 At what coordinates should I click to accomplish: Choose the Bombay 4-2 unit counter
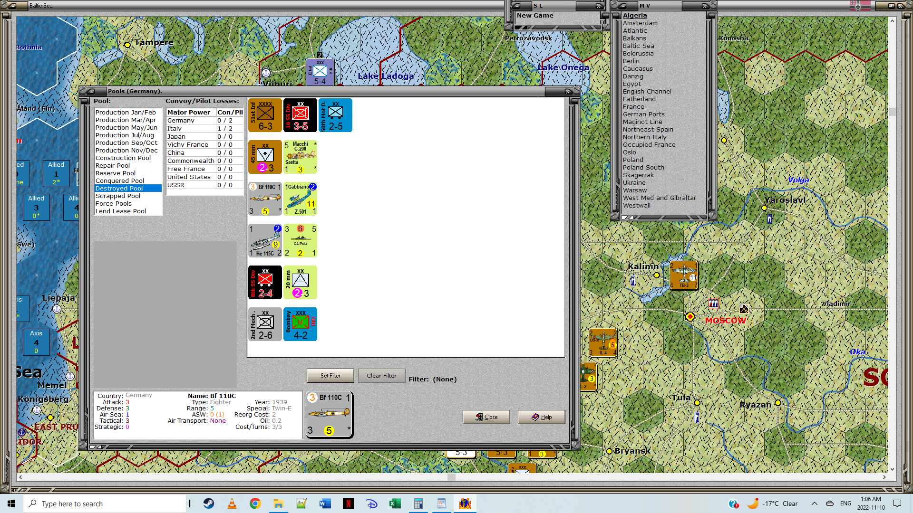click(x=300, y=324)
